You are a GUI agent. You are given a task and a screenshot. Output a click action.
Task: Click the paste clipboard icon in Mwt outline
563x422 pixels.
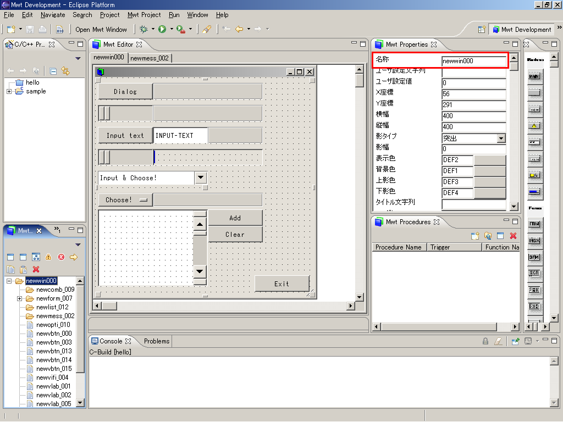(x=23, y=269)
